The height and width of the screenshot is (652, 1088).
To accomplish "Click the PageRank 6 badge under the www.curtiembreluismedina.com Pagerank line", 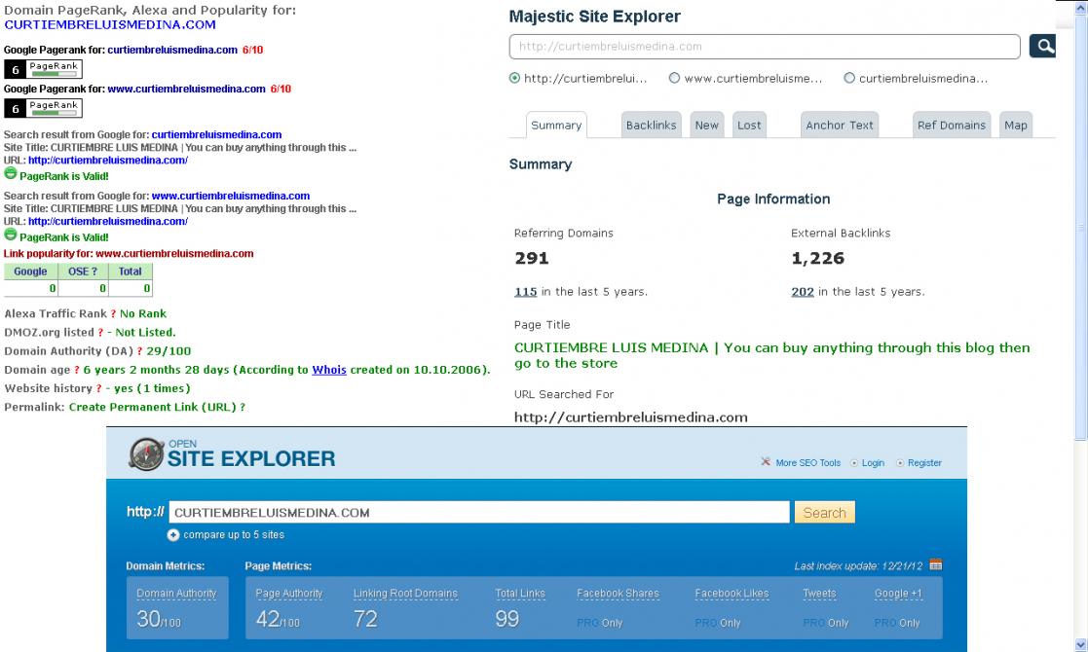I will pos(43,108).
